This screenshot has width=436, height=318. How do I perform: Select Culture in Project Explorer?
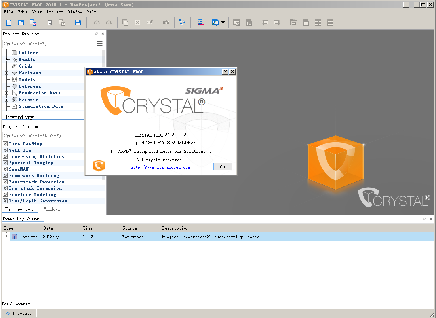tap(29, 53)
